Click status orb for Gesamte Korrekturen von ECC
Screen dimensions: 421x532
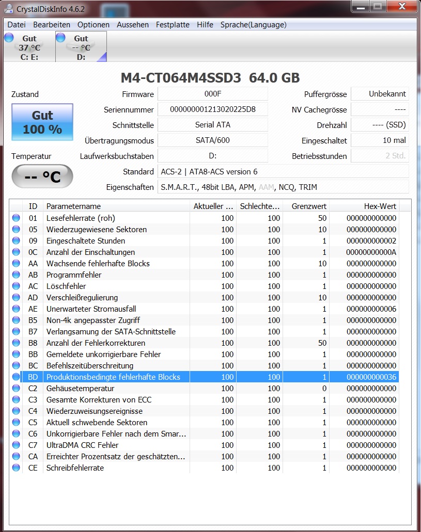point(16,399)
